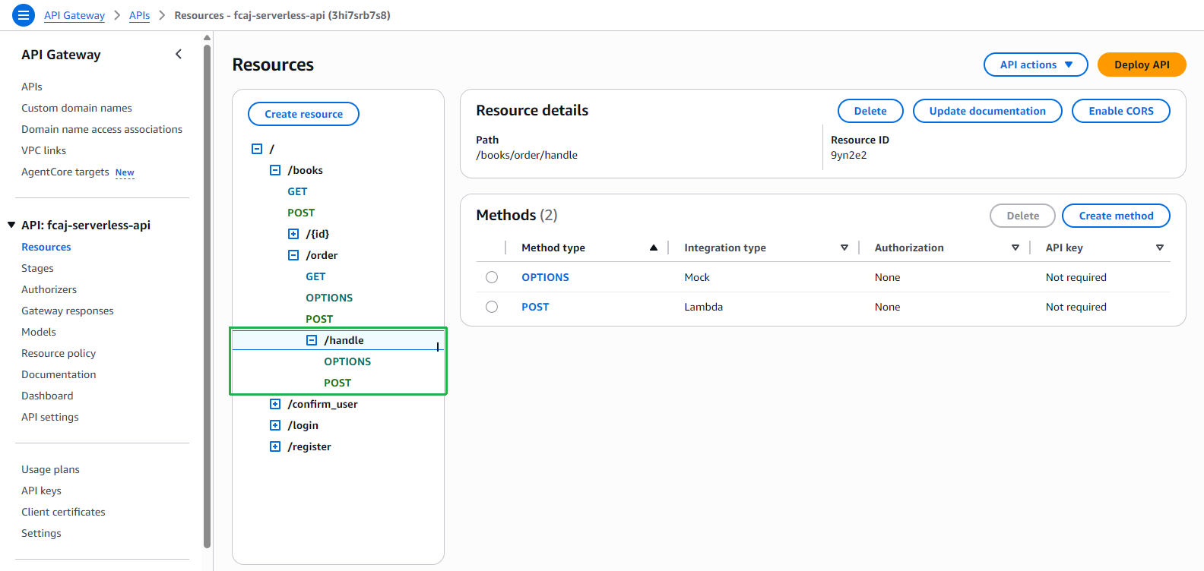The width and height of the screenshot is (1204, 571).
Task: Click the Integration type column header
Action: coord(725,248)
